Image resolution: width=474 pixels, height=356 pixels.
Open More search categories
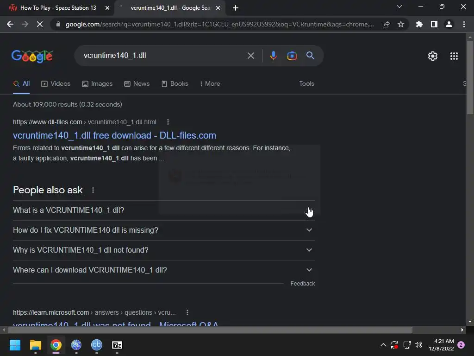tap(210, 83)
